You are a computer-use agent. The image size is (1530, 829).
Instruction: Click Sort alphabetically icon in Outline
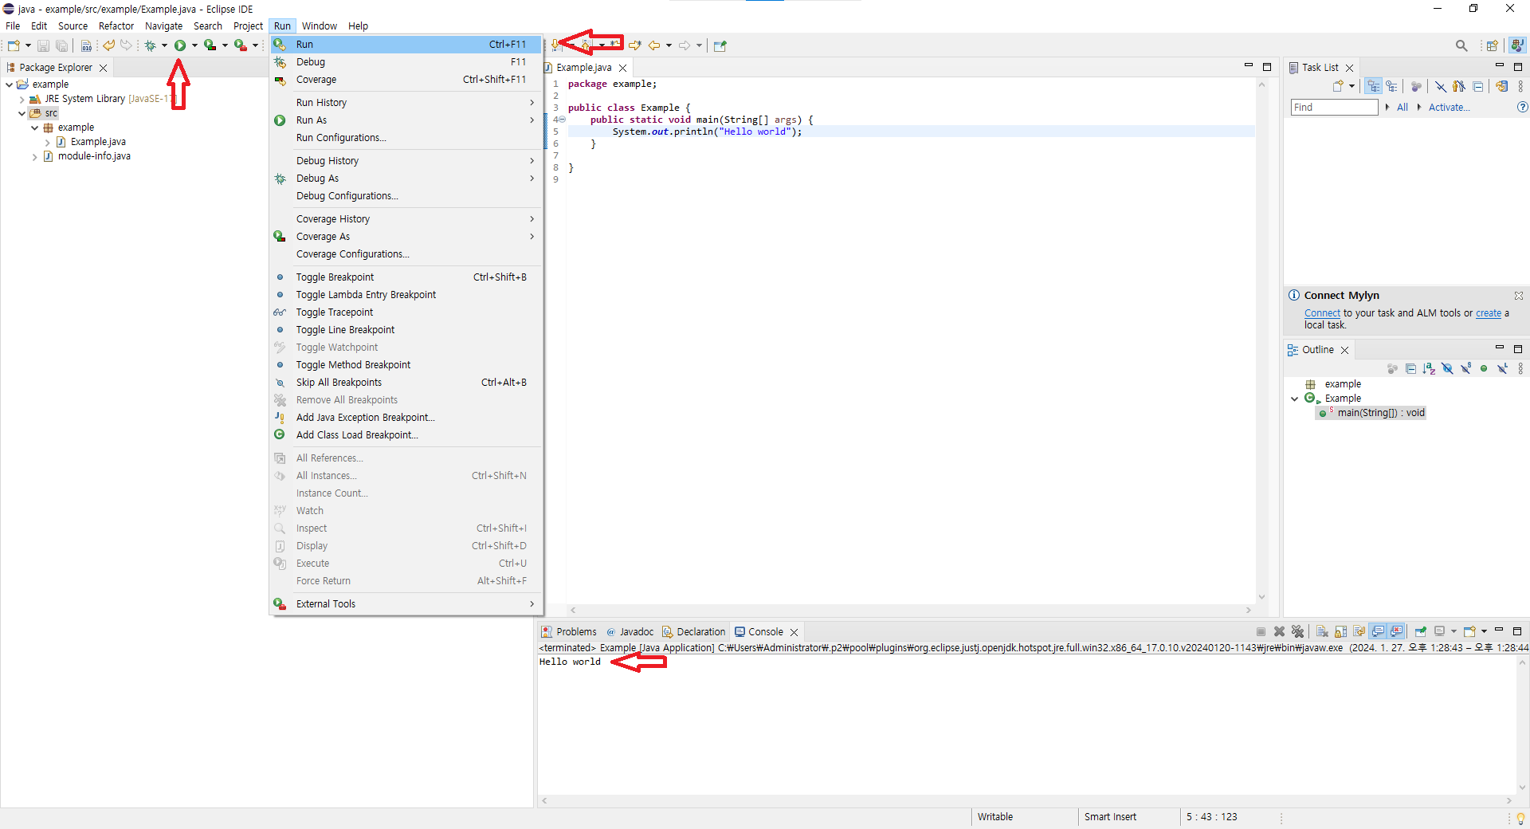(1429, 368)
